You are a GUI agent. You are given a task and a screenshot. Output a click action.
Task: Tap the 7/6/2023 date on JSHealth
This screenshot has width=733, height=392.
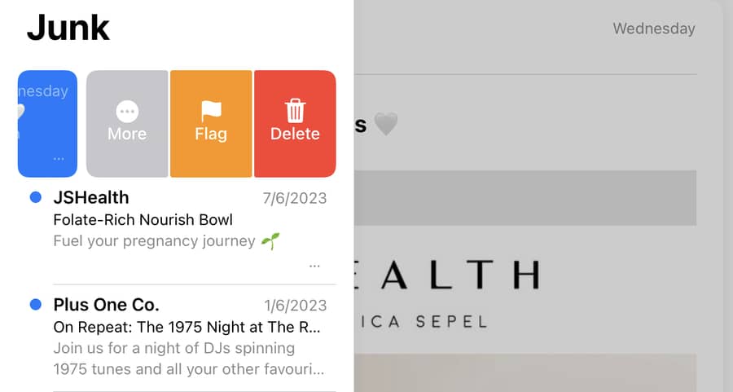pyautogui.click(x=295, y=198)
